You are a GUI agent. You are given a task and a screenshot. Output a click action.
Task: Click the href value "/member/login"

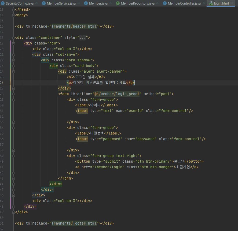108,167
